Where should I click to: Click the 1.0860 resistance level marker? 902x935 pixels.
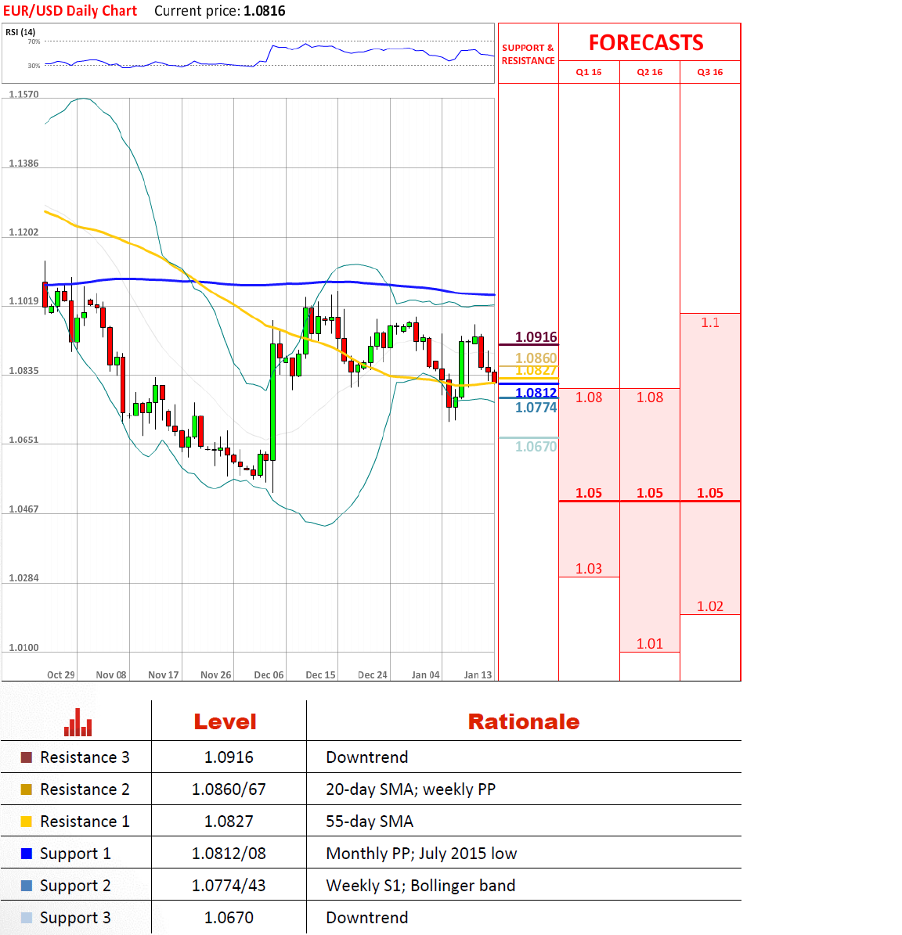[x=536, y=358]
